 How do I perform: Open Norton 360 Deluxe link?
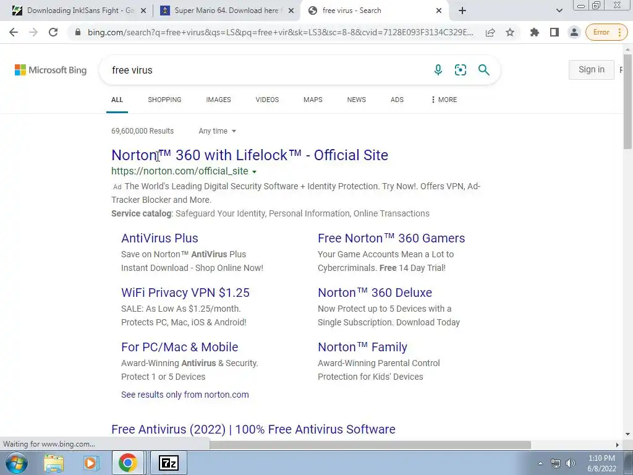[x=375, y=293]
